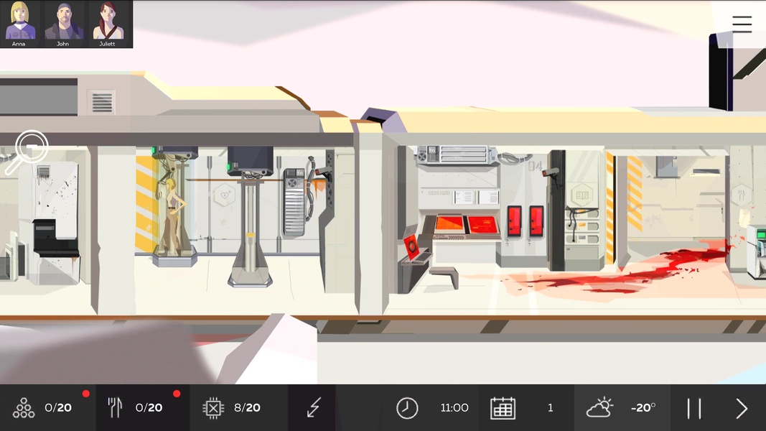Advance time with the forward arrow
Screen dimensions: 766x431
[742, 409]
